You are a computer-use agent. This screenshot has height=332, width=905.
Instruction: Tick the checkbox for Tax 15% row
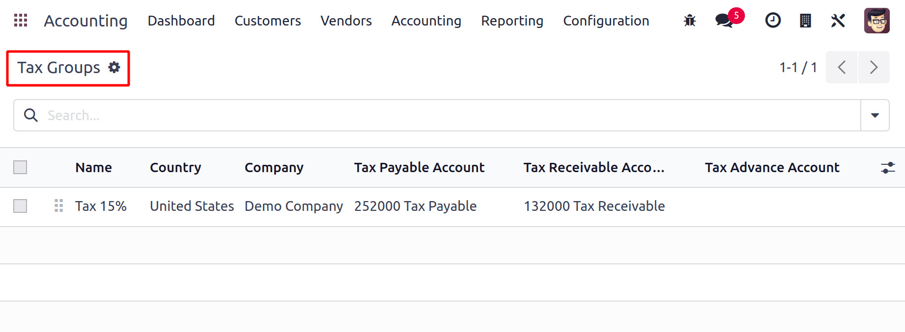pos(20,206)
